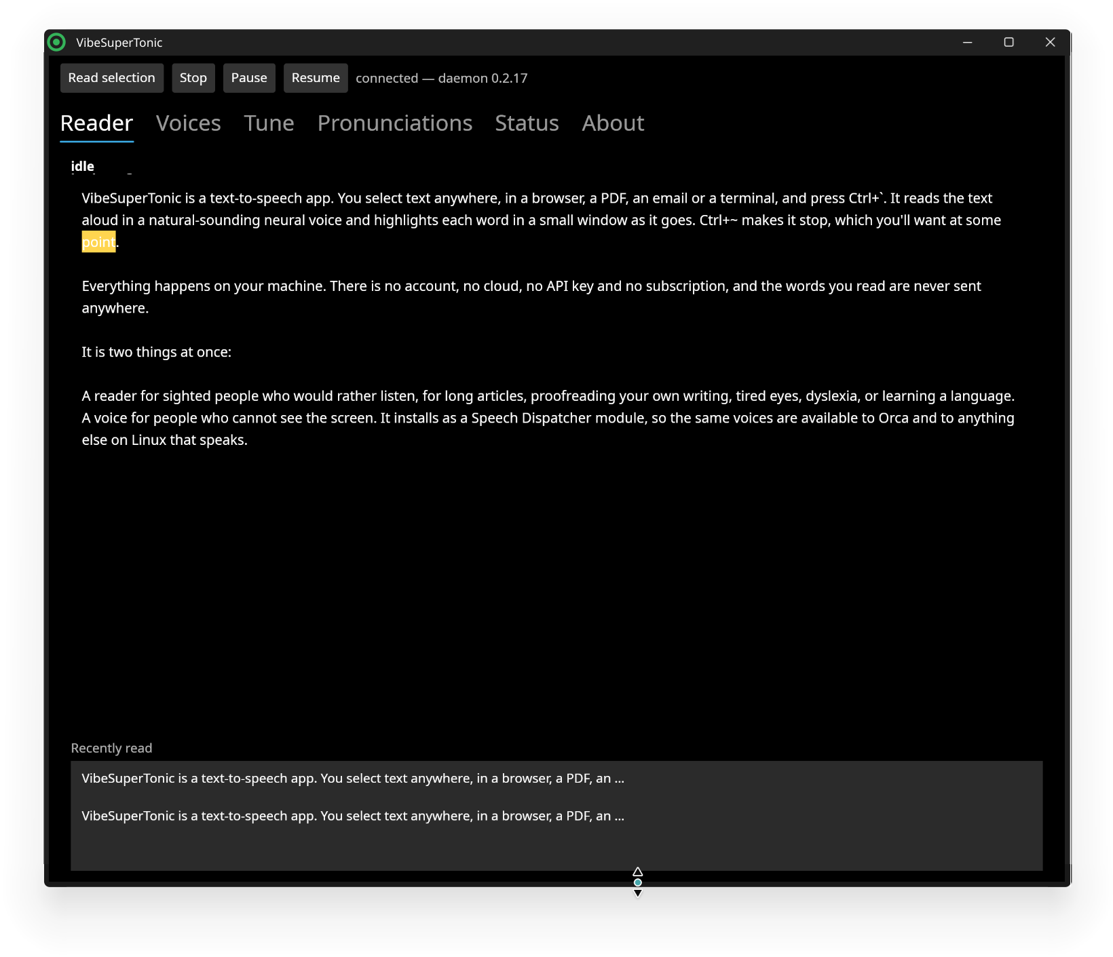Click the line starting "A voice for people who cannot see the screen"
This screenshot has width=1113, height=957.
pos(548,429)
